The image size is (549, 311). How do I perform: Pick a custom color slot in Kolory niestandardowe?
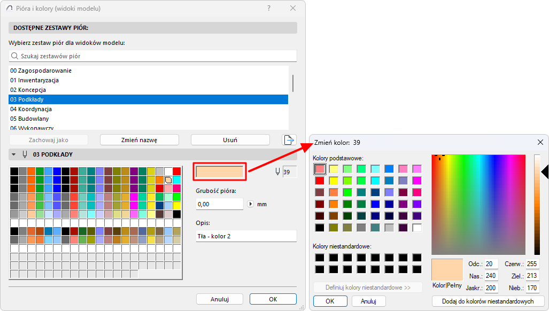tap(320, 257)
